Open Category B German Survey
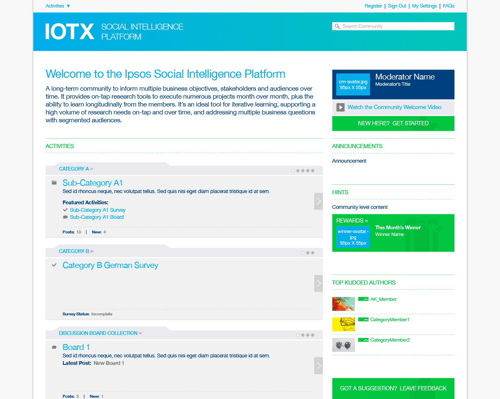 (110, 265)
